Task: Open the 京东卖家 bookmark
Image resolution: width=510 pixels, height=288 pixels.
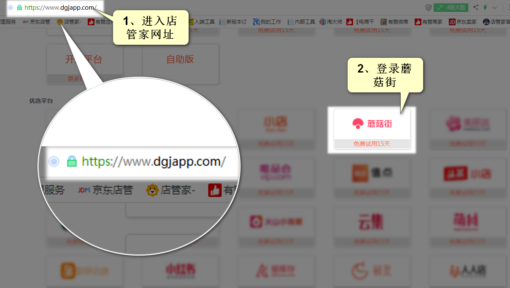Action: (463, 22)
